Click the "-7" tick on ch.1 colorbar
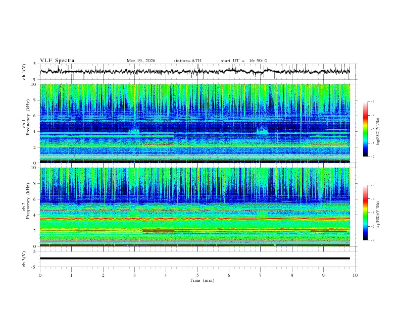 click(x=373, y=157)
